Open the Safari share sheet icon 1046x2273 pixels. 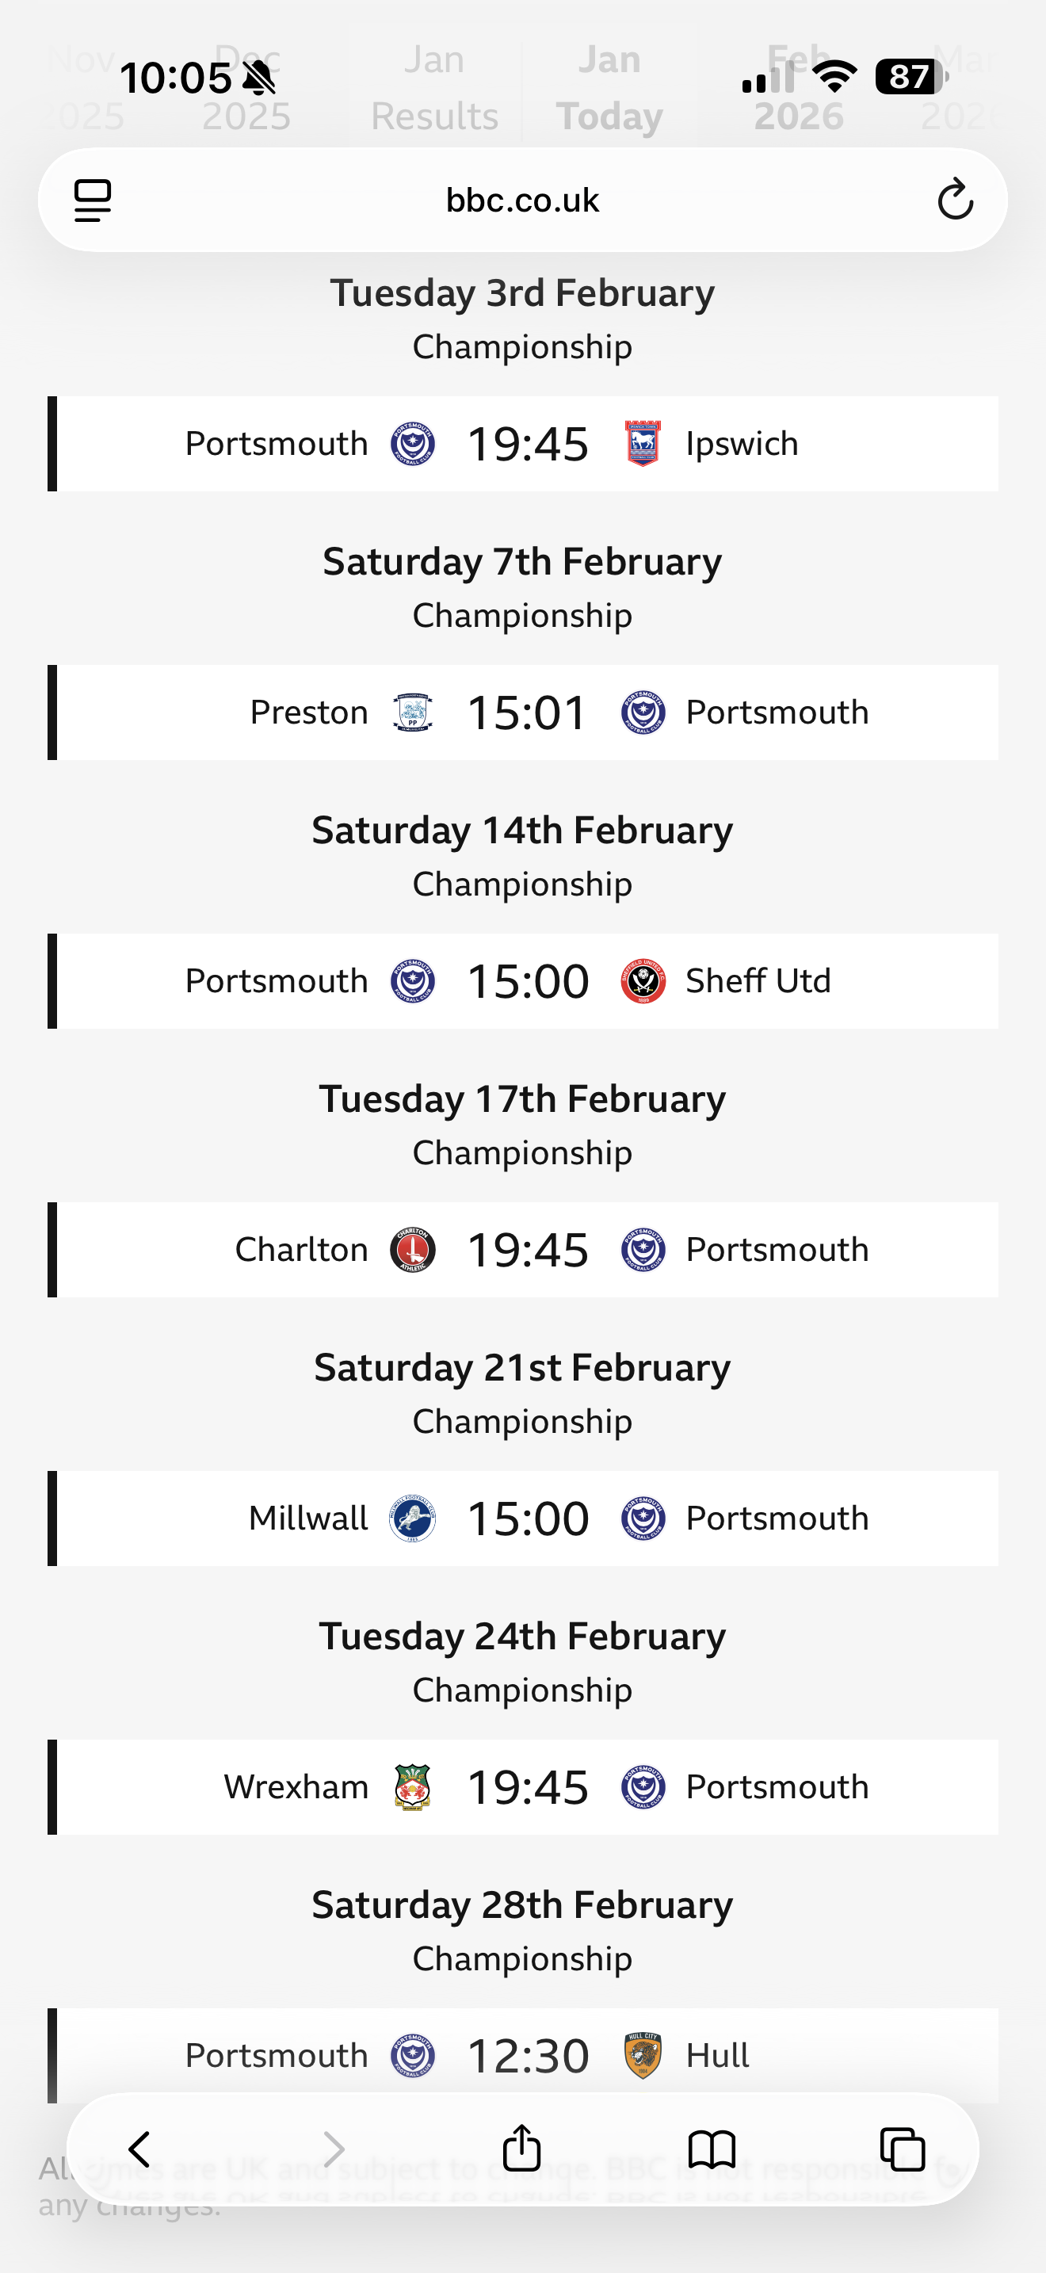click(521, 2148)
